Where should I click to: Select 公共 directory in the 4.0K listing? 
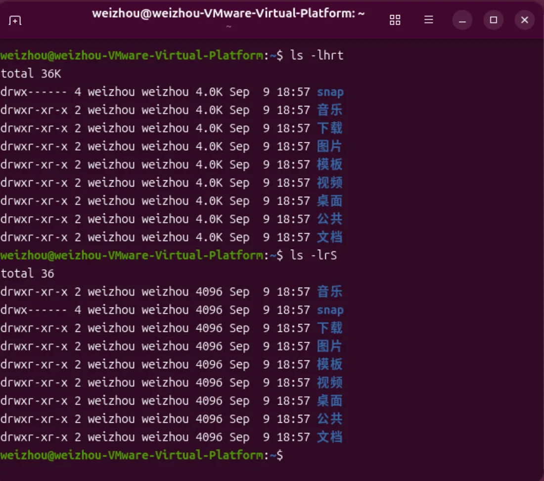(x=329, y=219)
